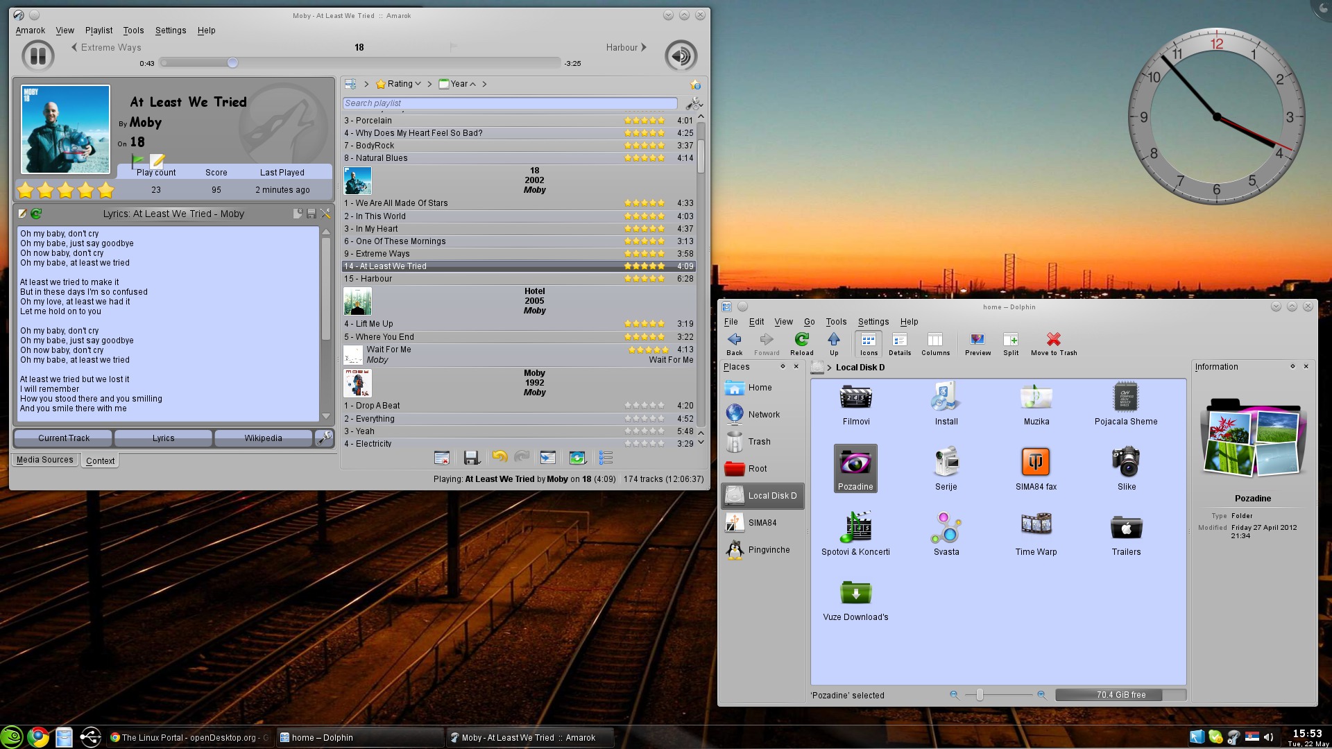Open SIMA84 in Dolphin Places

click(762, 523)
